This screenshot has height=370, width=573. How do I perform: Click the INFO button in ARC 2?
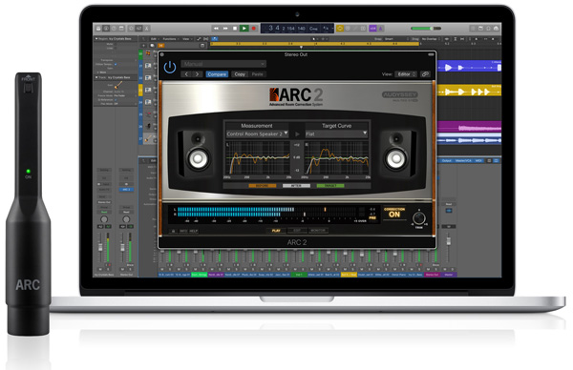(x=183, y=231)
